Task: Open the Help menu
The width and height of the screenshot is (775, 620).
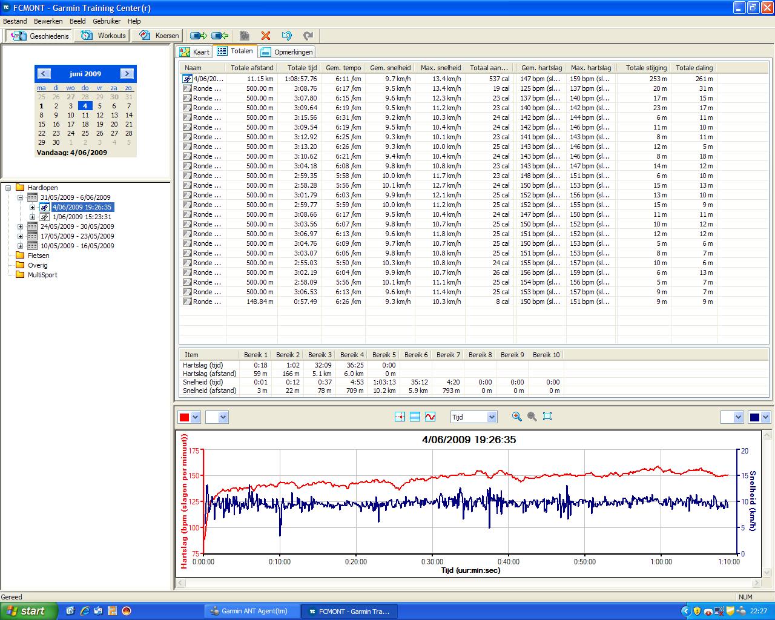Action: coord(134,21)
